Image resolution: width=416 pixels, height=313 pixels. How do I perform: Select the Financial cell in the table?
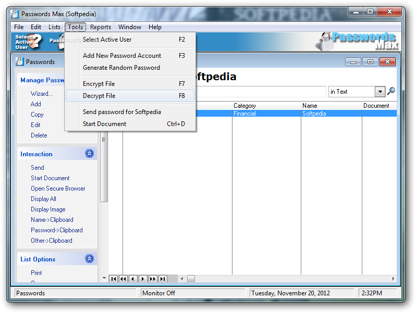coord(266,114)
